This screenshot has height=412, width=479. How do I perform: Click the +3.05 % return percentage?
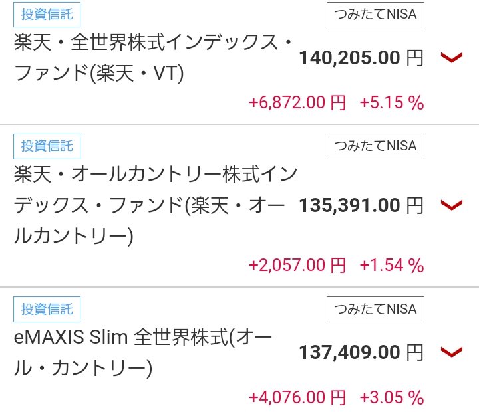392,398
